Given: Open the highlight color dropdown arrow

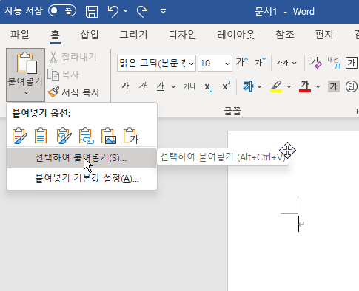Looking at the screenshot, I should tap(289, 86).
